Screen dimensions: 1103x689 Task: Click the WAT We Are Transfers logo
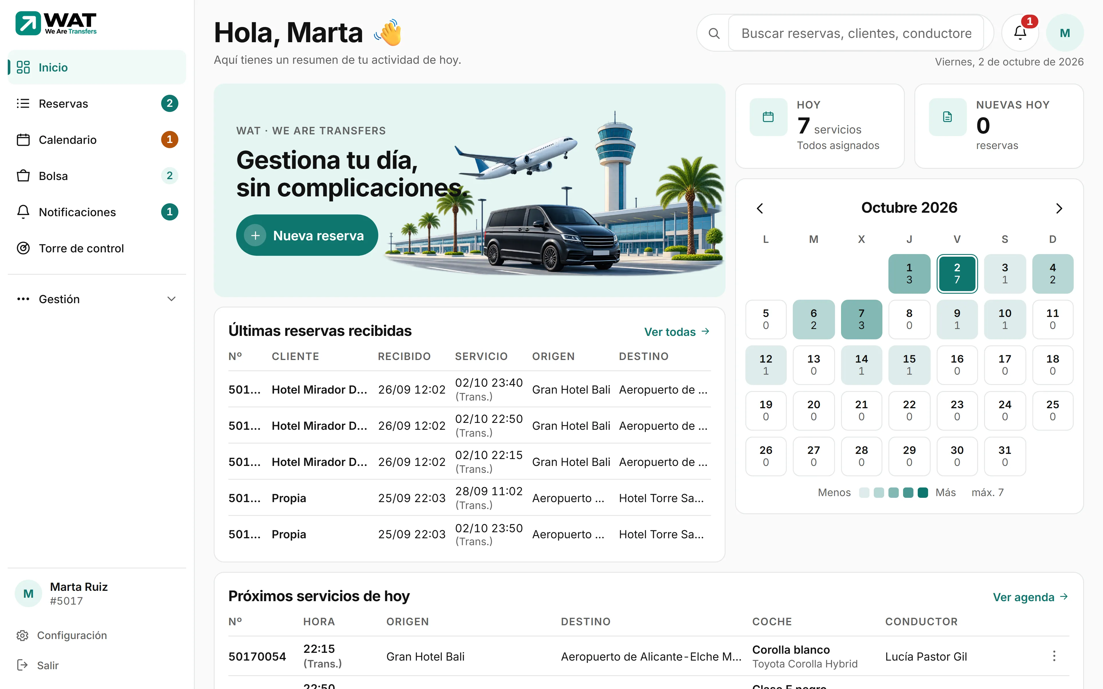pyautogui.click(x=56, y=23)
